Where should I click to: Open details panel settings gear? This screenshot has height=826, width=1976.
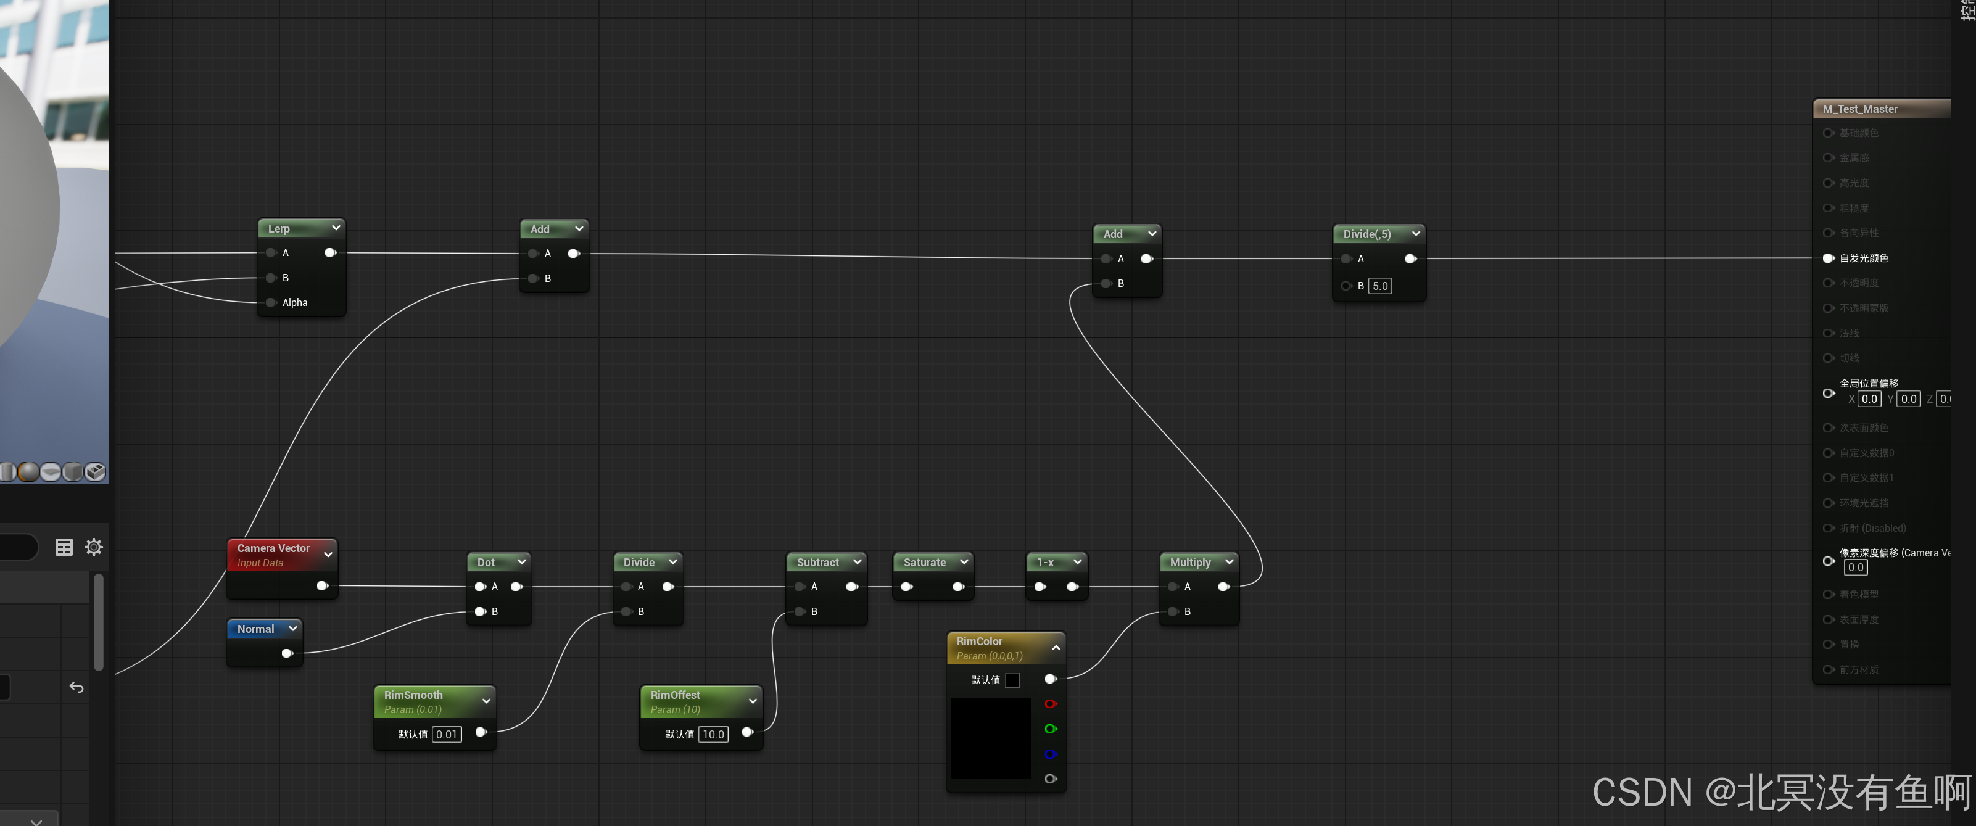point(94,547)
